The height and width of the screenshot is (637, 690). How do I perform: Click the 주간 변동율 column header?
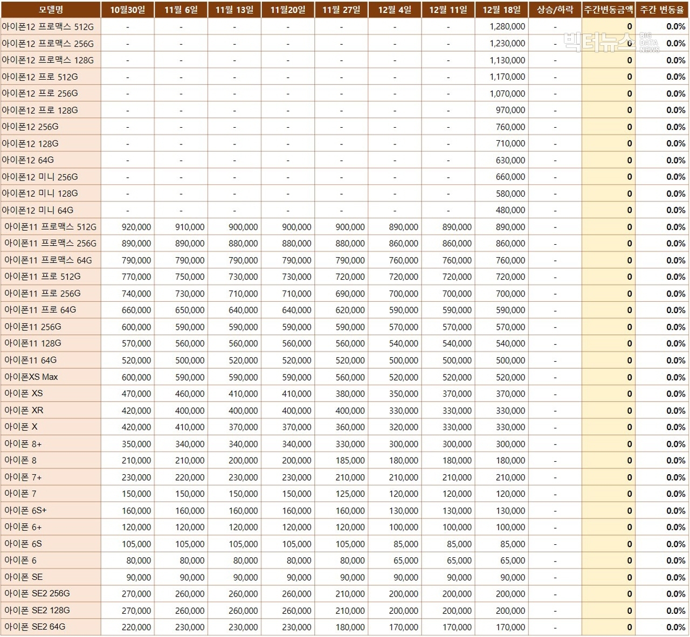tap(662, 10)
